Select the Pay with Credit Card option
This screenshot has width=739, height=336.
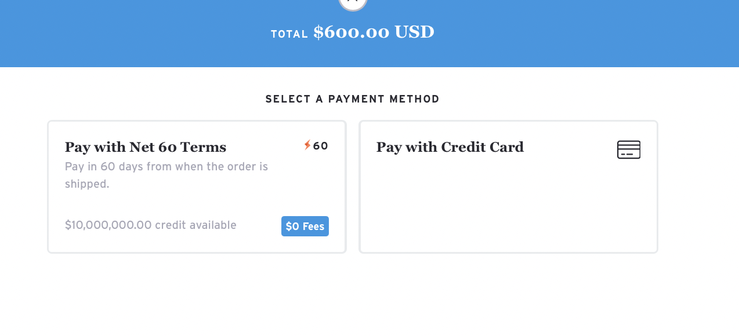508,187
